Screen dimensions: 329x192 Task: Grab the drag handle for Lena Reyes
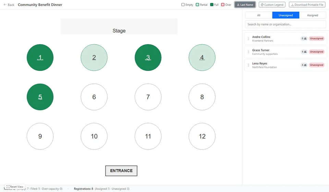[248, 65]
